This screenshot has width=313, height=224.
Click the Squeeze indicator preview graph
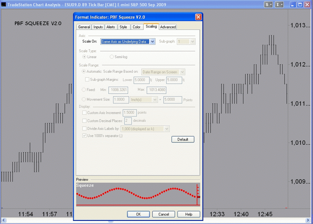pyautogui.click(x=138, y=195)
